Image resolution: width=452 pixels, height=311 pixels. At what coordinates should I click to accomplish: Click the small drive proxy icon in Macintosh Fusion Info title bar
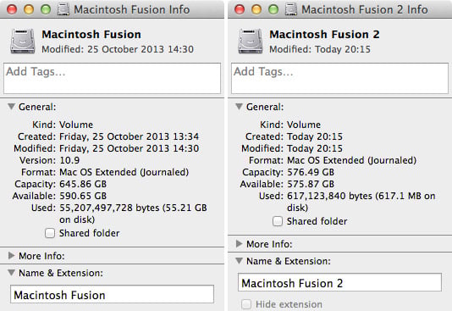(63, 9)
